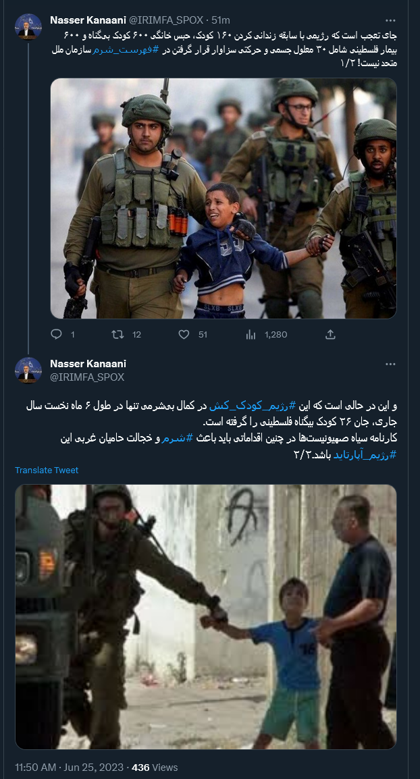Like the first tweet with heart icon
The height and width of the screenshot is (779, 420).
(184, 334)
